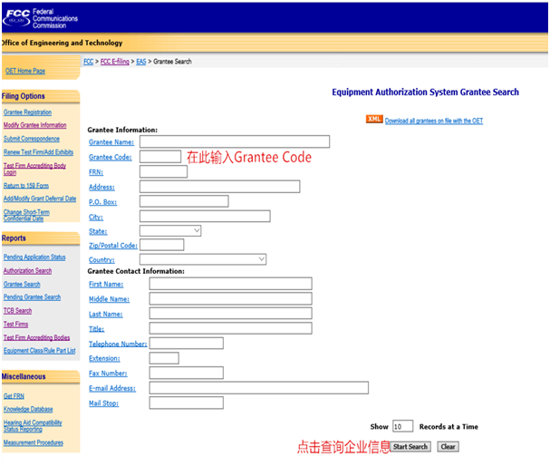Image resolution: width=550 pixels, height=466 pixels.
Task: Open Get FRN link
Action: [x=14, y=396]
